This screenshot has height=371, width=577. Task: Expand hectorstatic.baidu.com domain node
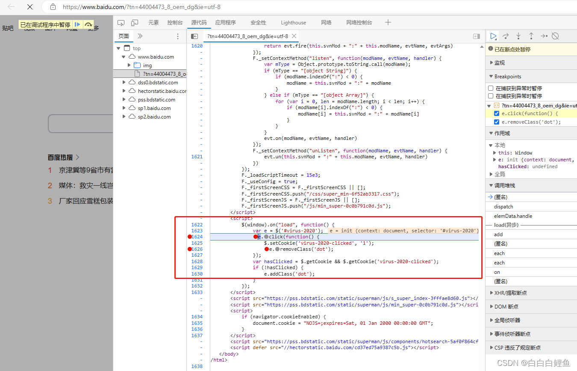pos(124,91)
